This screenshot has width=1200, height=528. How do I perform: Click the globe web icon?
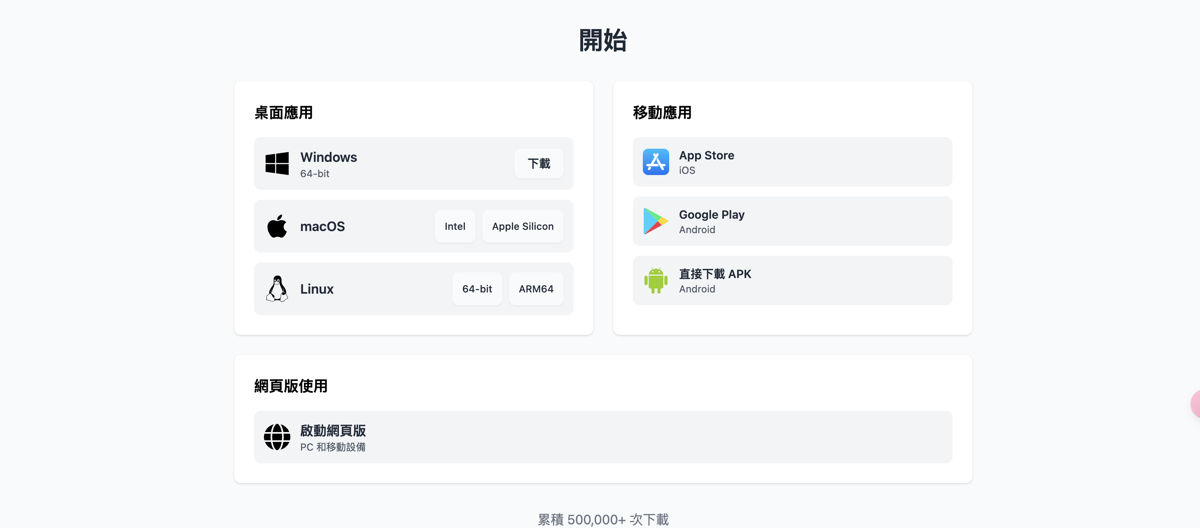(277, 437)
